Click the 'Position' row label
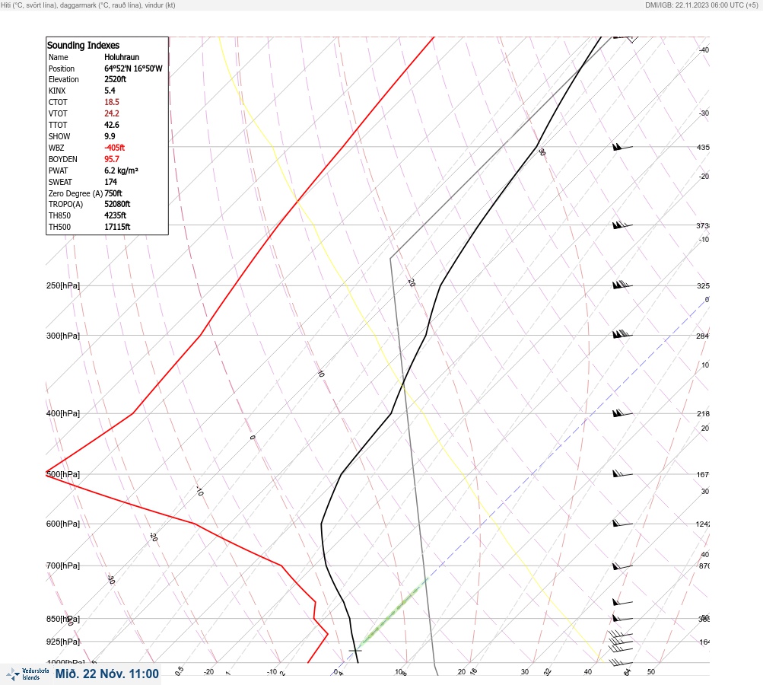This screenshot has width=763, height=685. coord(62,68)
